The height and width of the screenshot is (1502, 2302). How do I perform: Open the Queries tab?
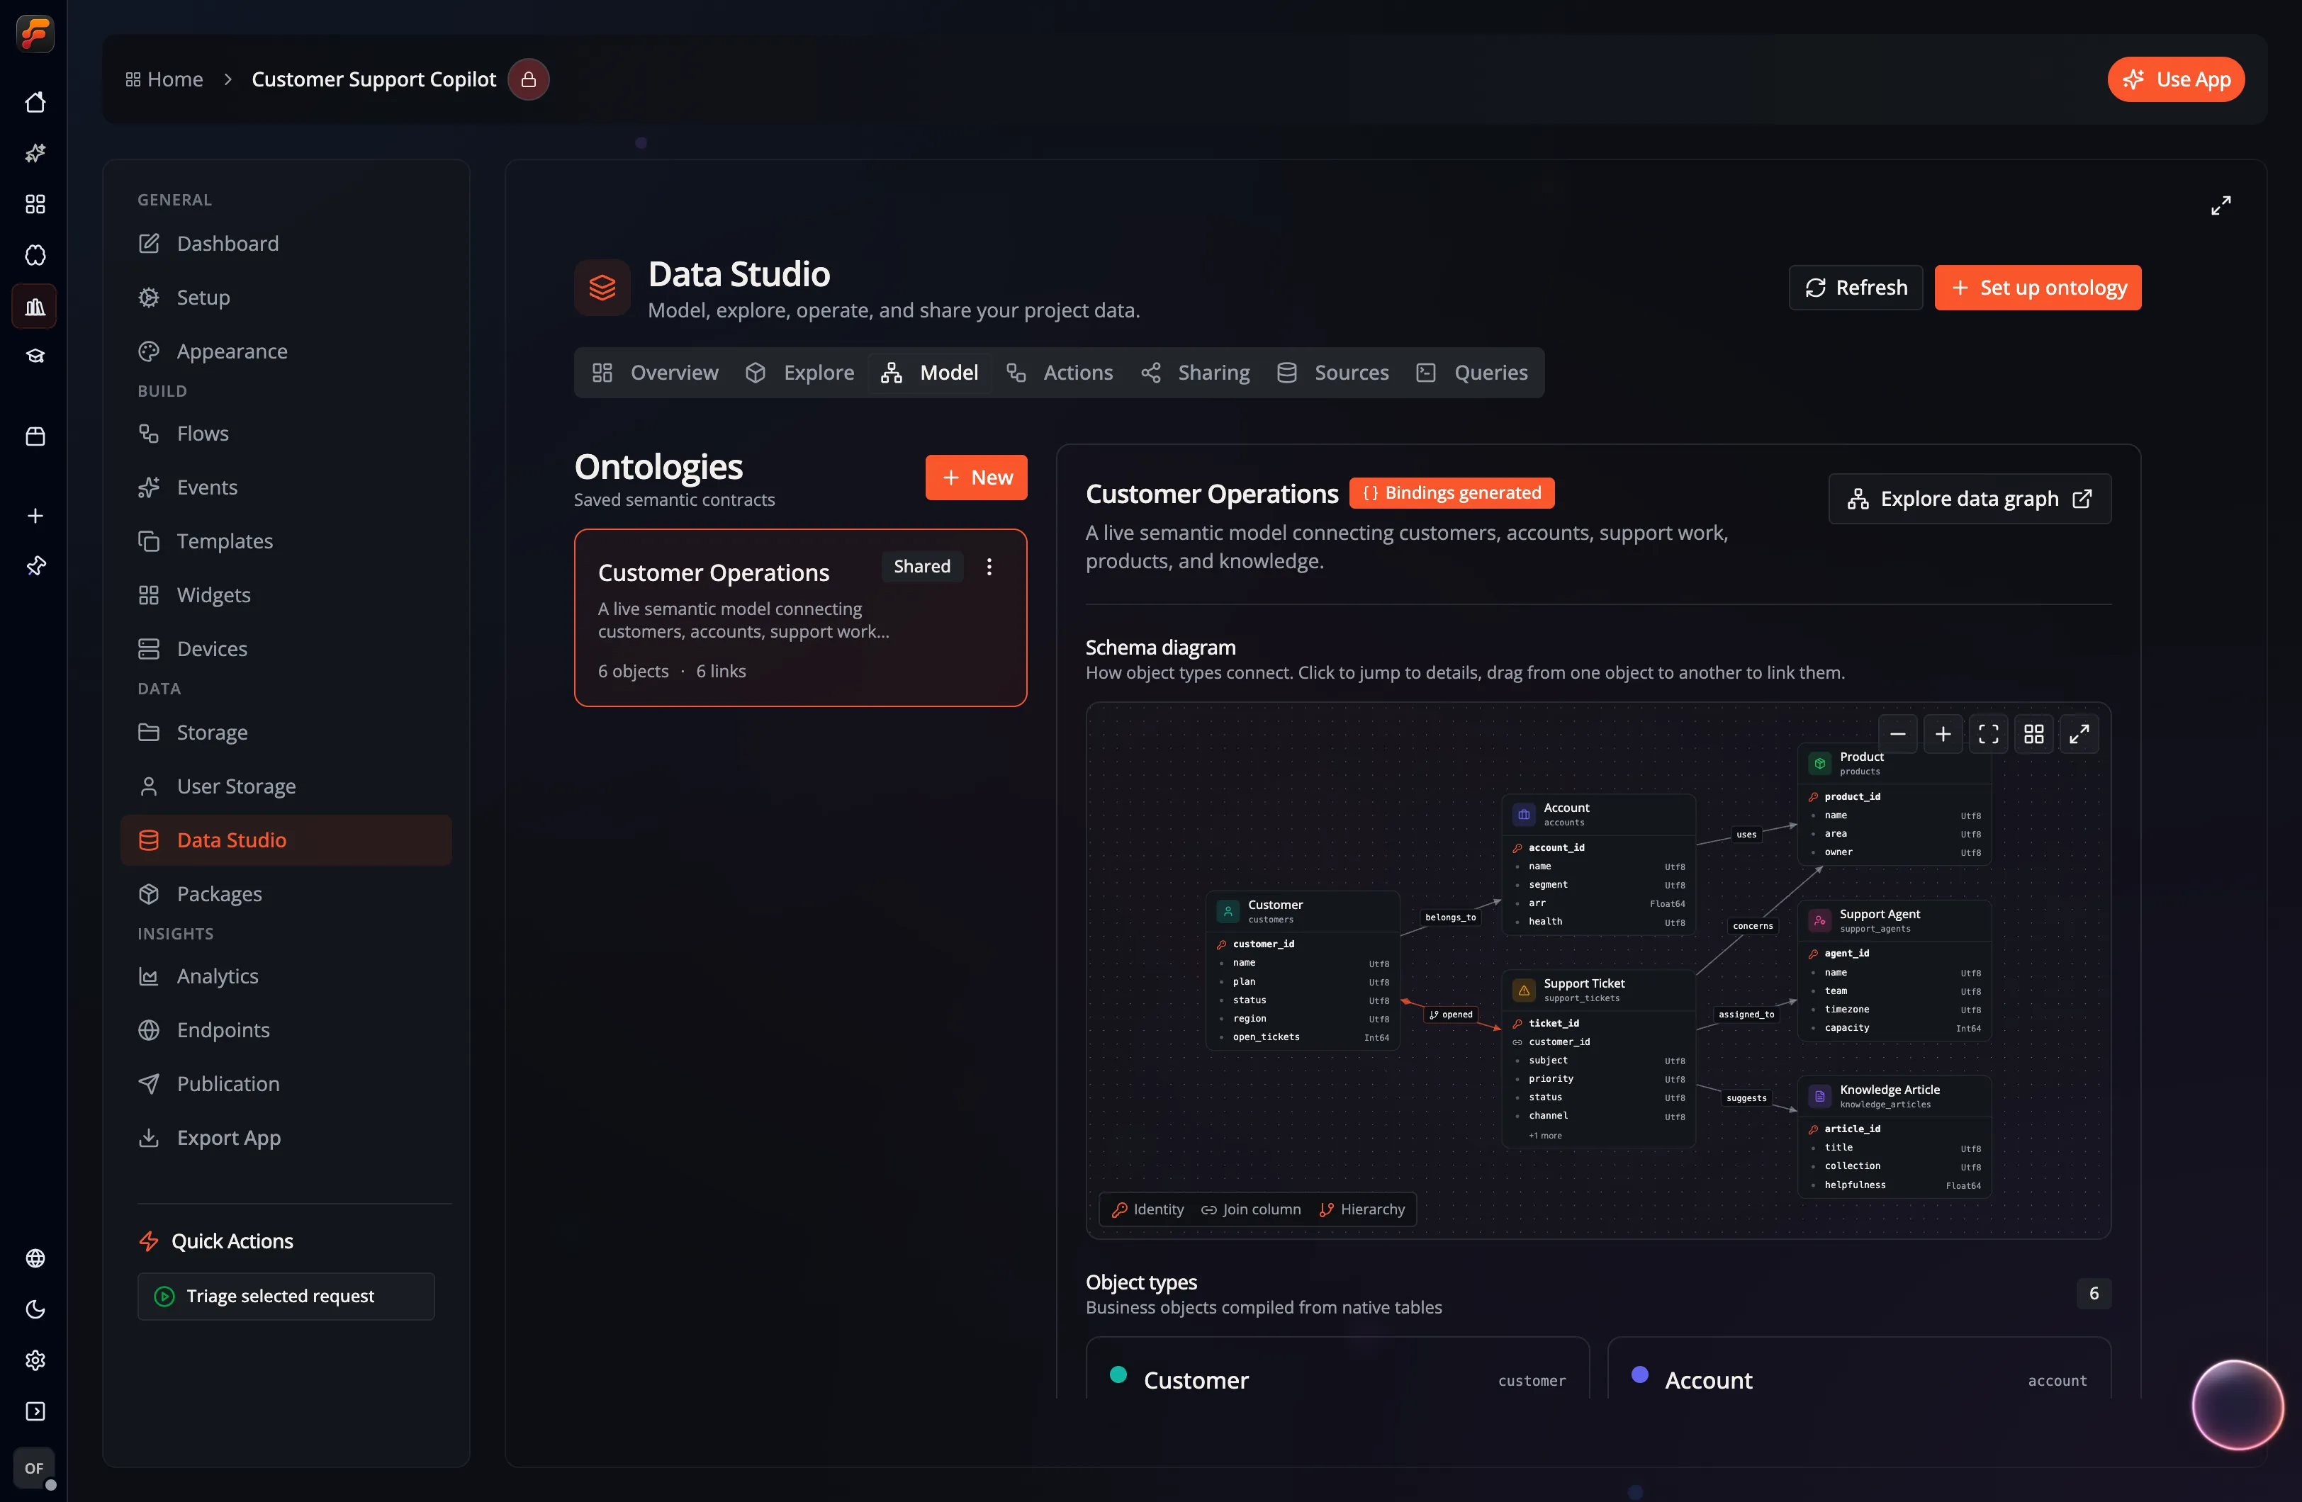(1472, 373)
